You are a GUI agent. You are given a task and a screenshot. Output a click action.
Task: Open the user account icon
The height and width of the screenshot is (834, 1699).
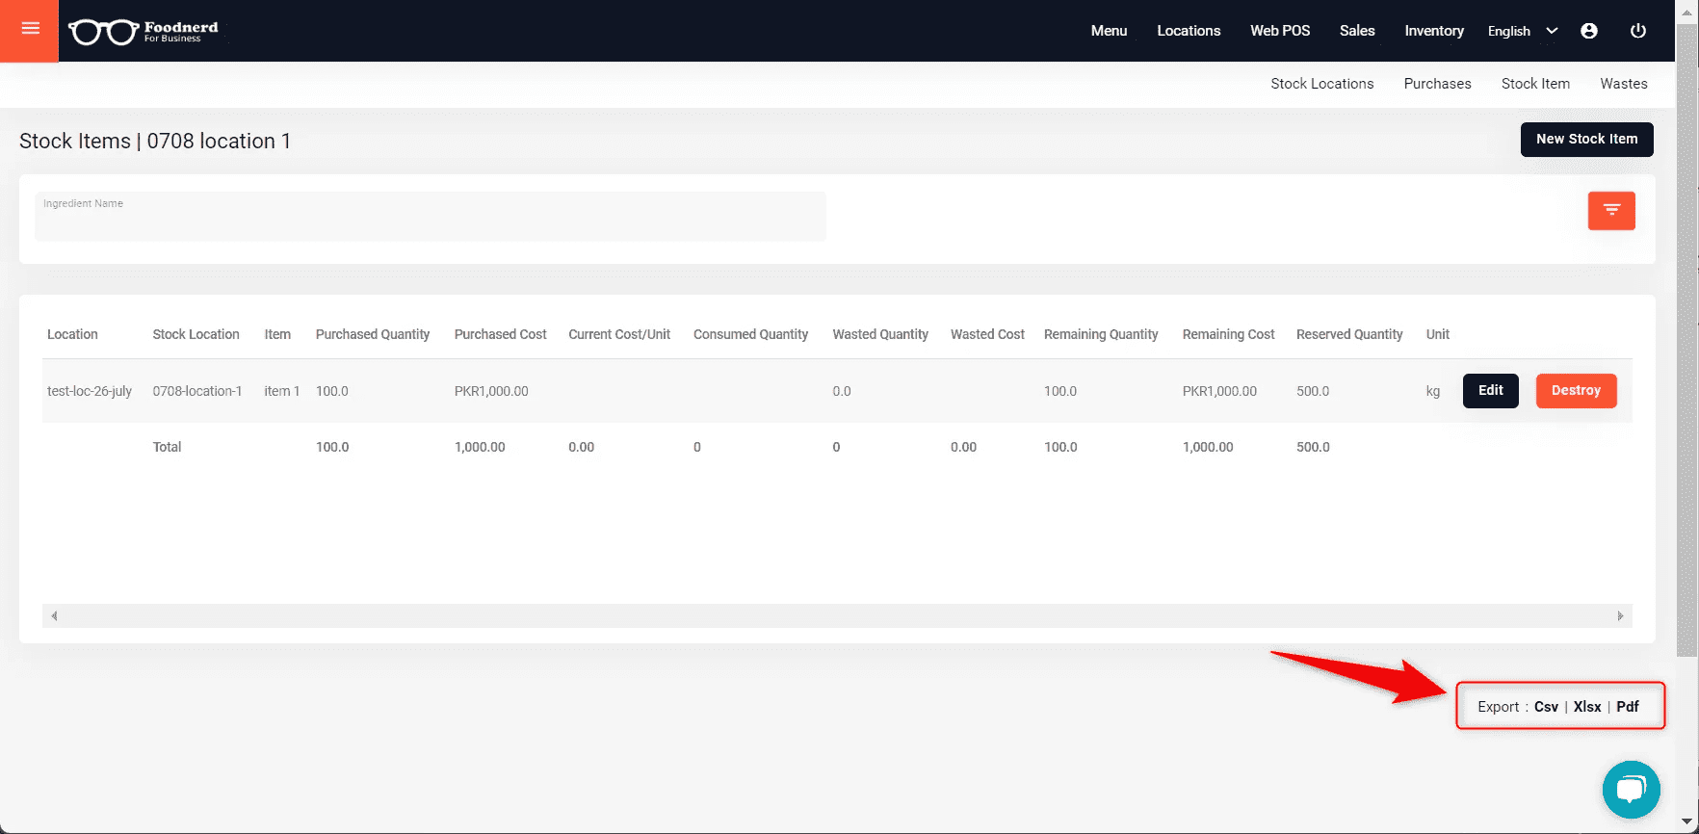[x=1589, y=31]
